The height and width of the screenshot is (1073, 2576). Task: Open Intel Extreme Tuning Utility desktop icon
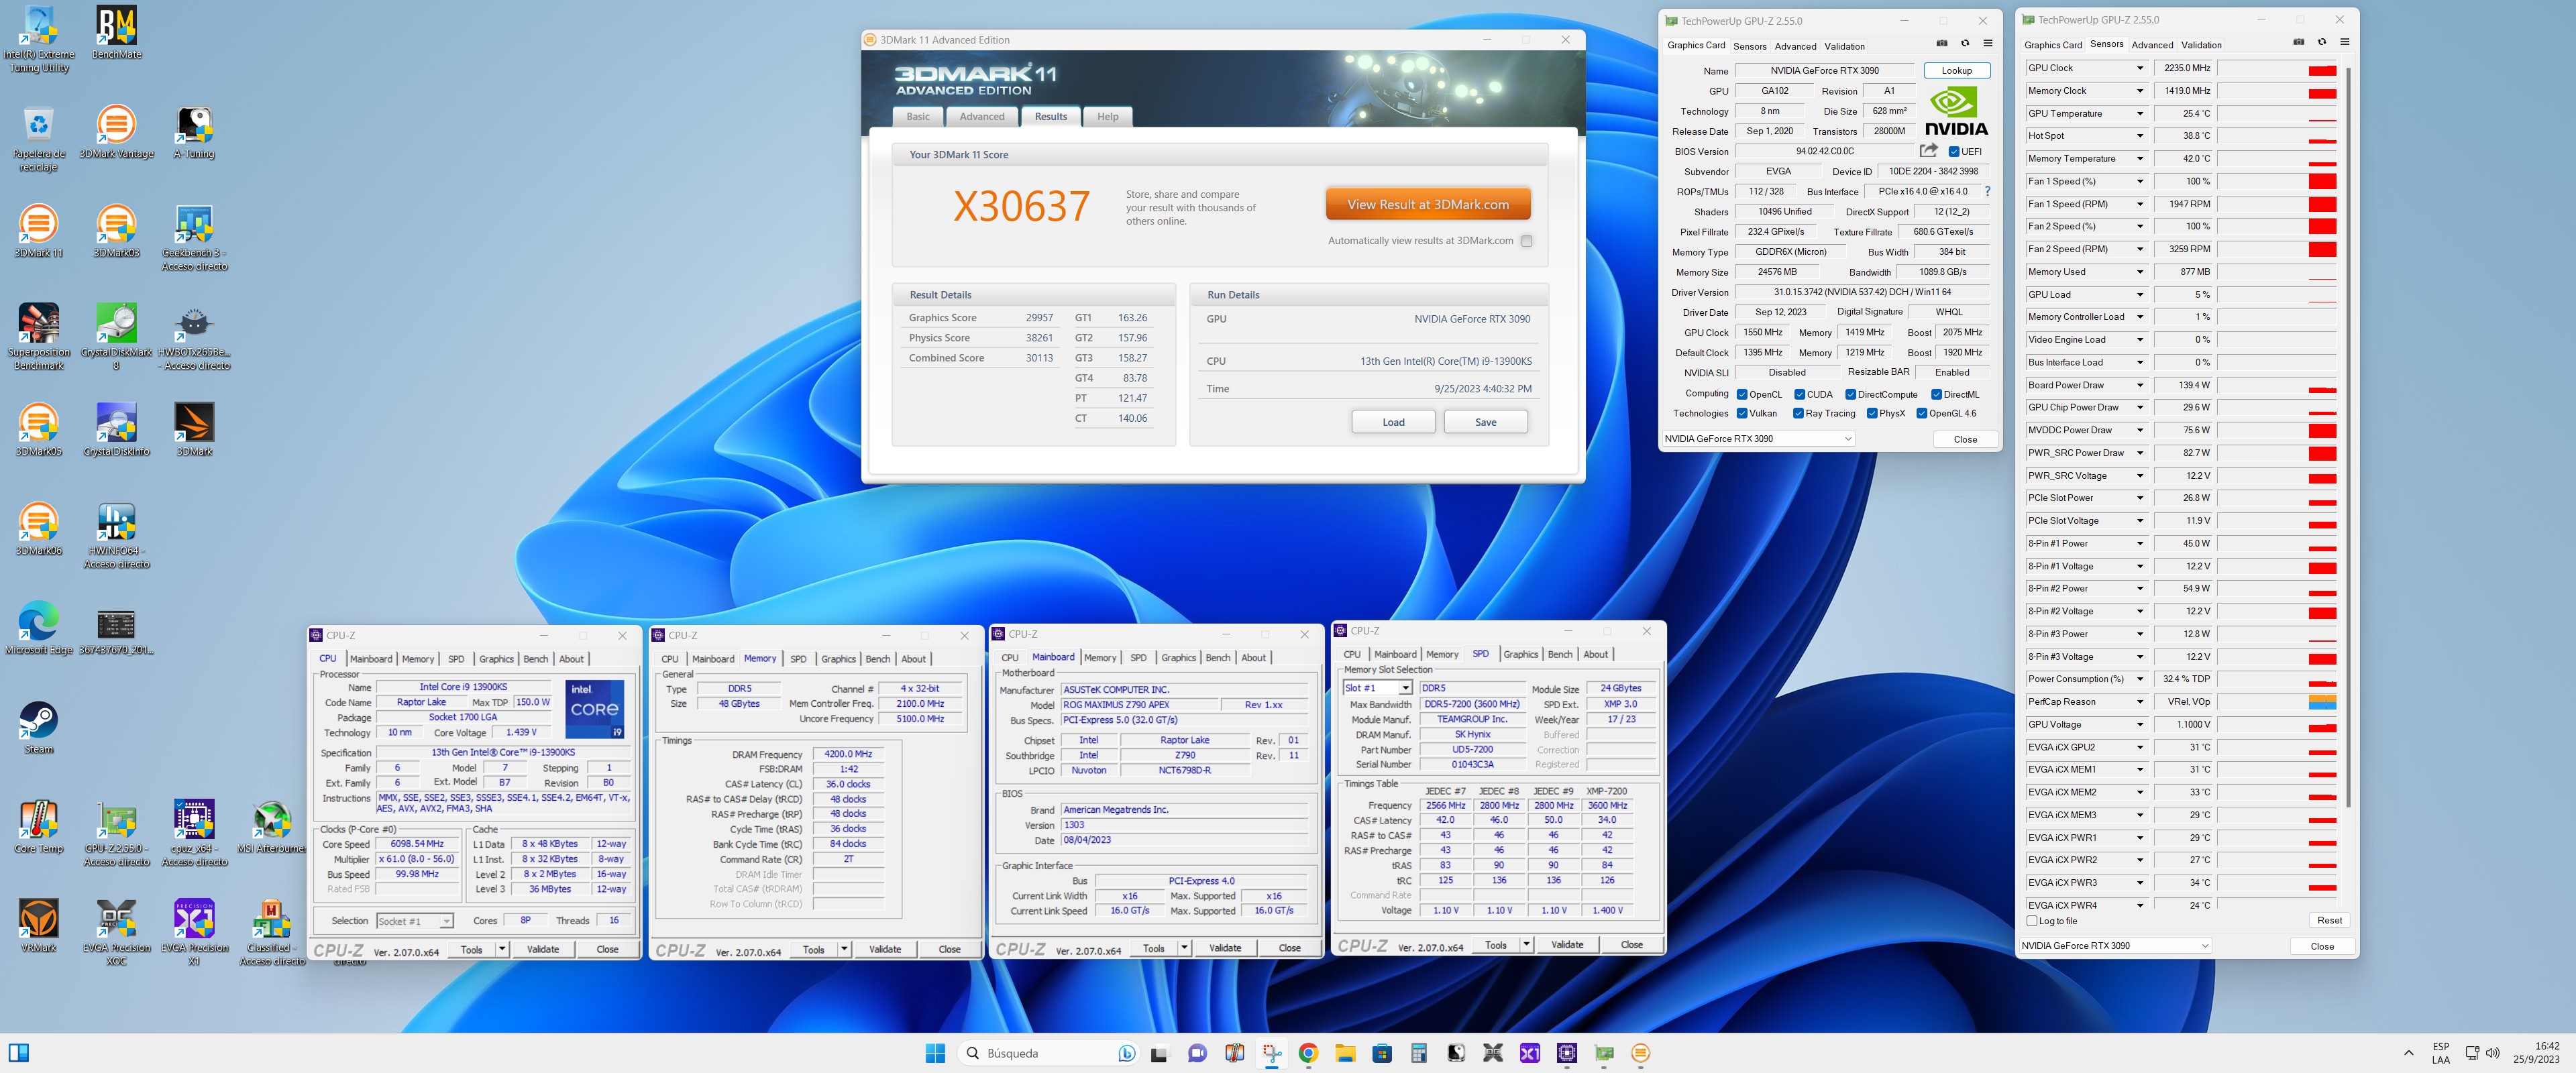click(39, 39)
